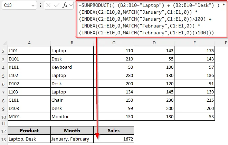Select column B header
The width and height of the screenshot is (228, 145).
click(72, 43)
